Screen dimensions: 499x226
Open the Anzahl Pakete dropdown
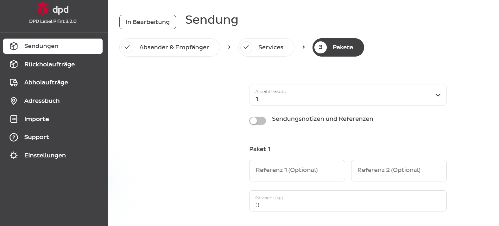tap(348, 95)
